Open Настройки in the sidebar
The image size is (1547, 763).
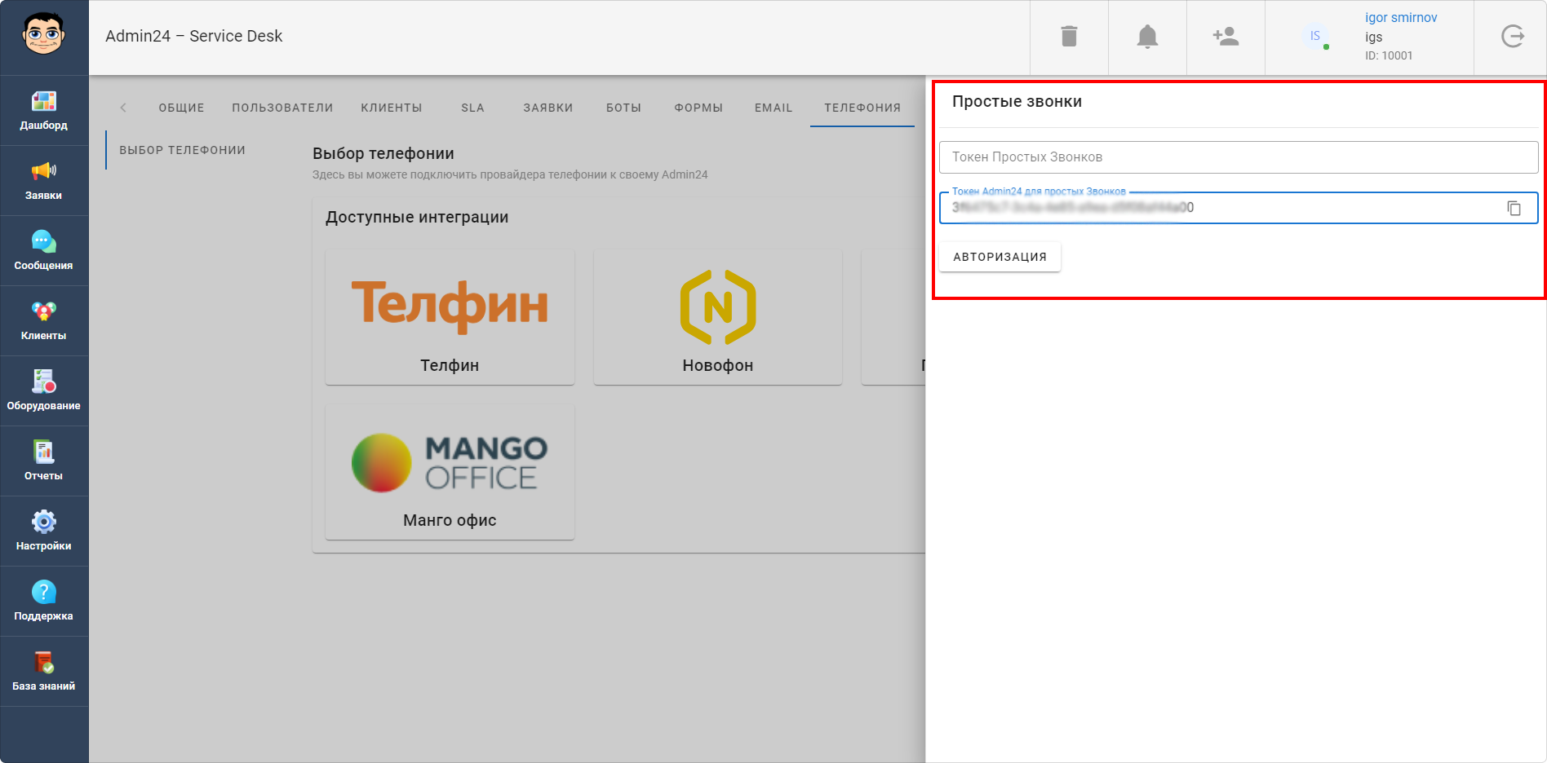pyautogui.click(x=44, y=531)
